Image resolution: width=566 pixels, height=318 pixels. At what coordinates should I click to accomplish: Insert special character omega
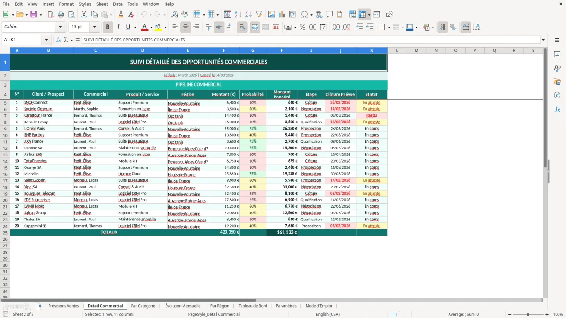pyautogui.click(x=304, y=15)
